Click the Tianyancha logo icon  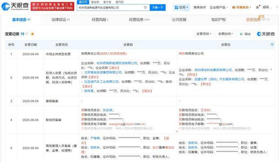5,7
